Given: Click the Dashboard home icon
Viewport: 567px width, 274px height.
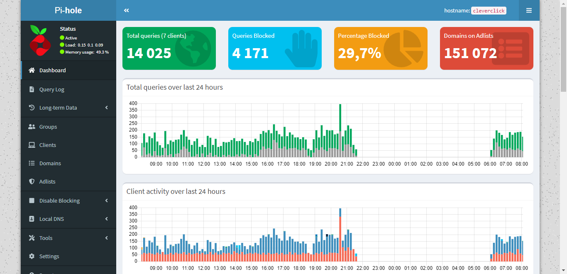Looking at the screenshot, I should (x=32, y=70).
